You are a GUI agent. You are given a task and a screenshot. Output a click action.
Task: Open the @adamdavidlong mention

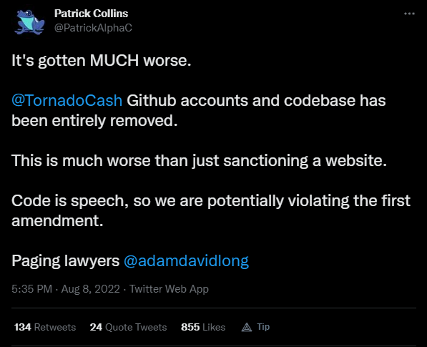pos(186,260)
